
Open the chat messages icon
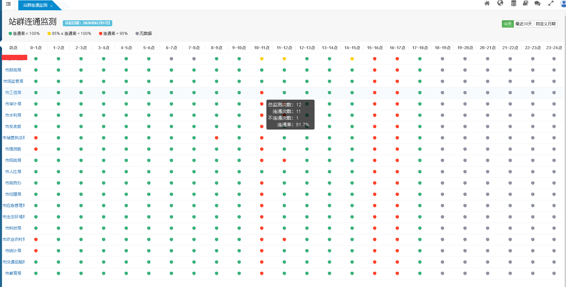537,3
